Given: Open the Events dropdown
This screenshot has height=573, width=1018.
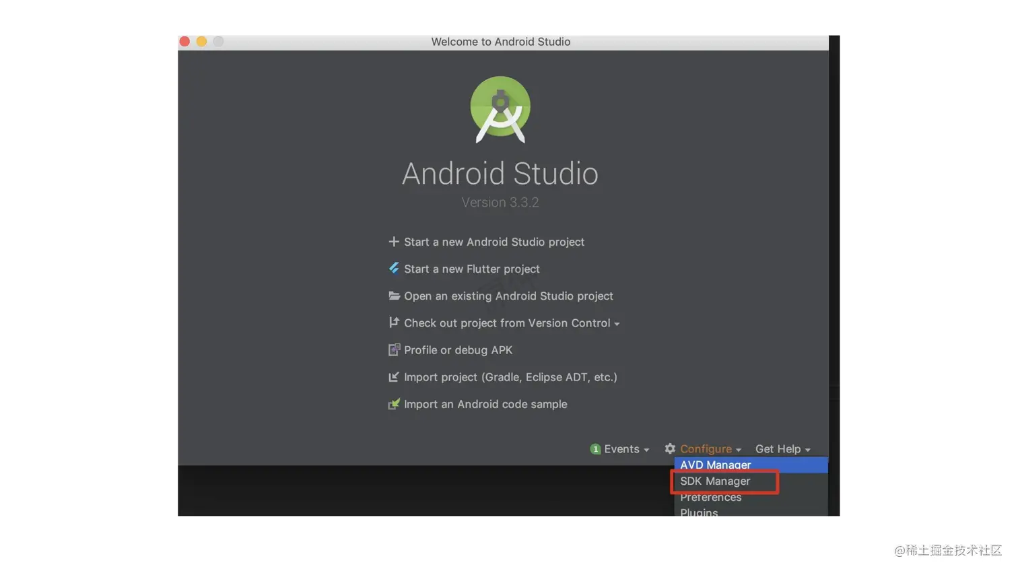Looking at the screenshot, I should [626, 449].
